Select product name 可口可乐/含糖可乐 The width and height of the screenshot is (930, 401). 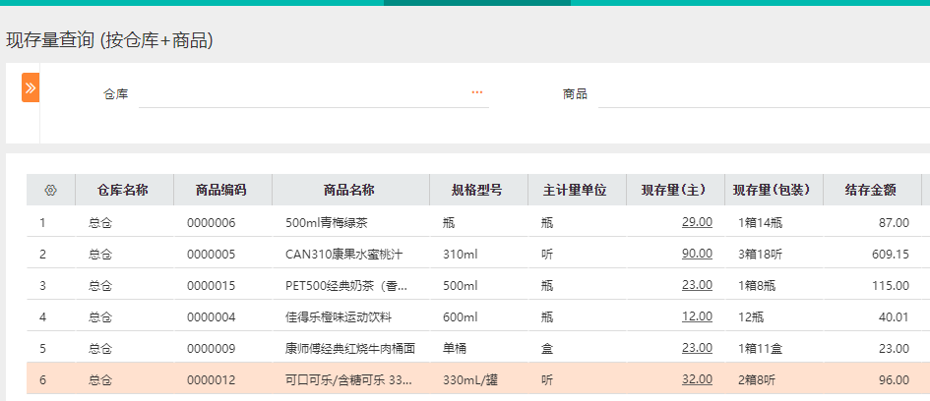348,380
